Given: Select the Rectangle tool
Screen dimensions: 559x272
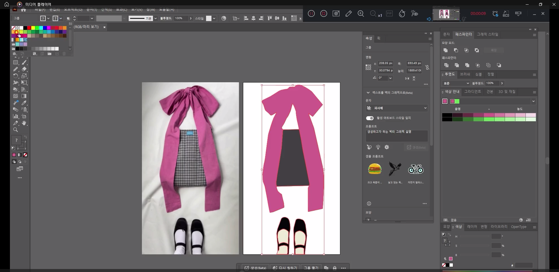Looking at the screenshot, I should click(15, 62).
